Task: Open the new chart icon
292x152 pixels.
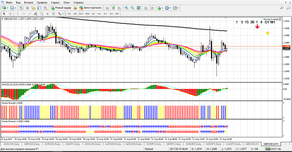Action: pos(4,8)
